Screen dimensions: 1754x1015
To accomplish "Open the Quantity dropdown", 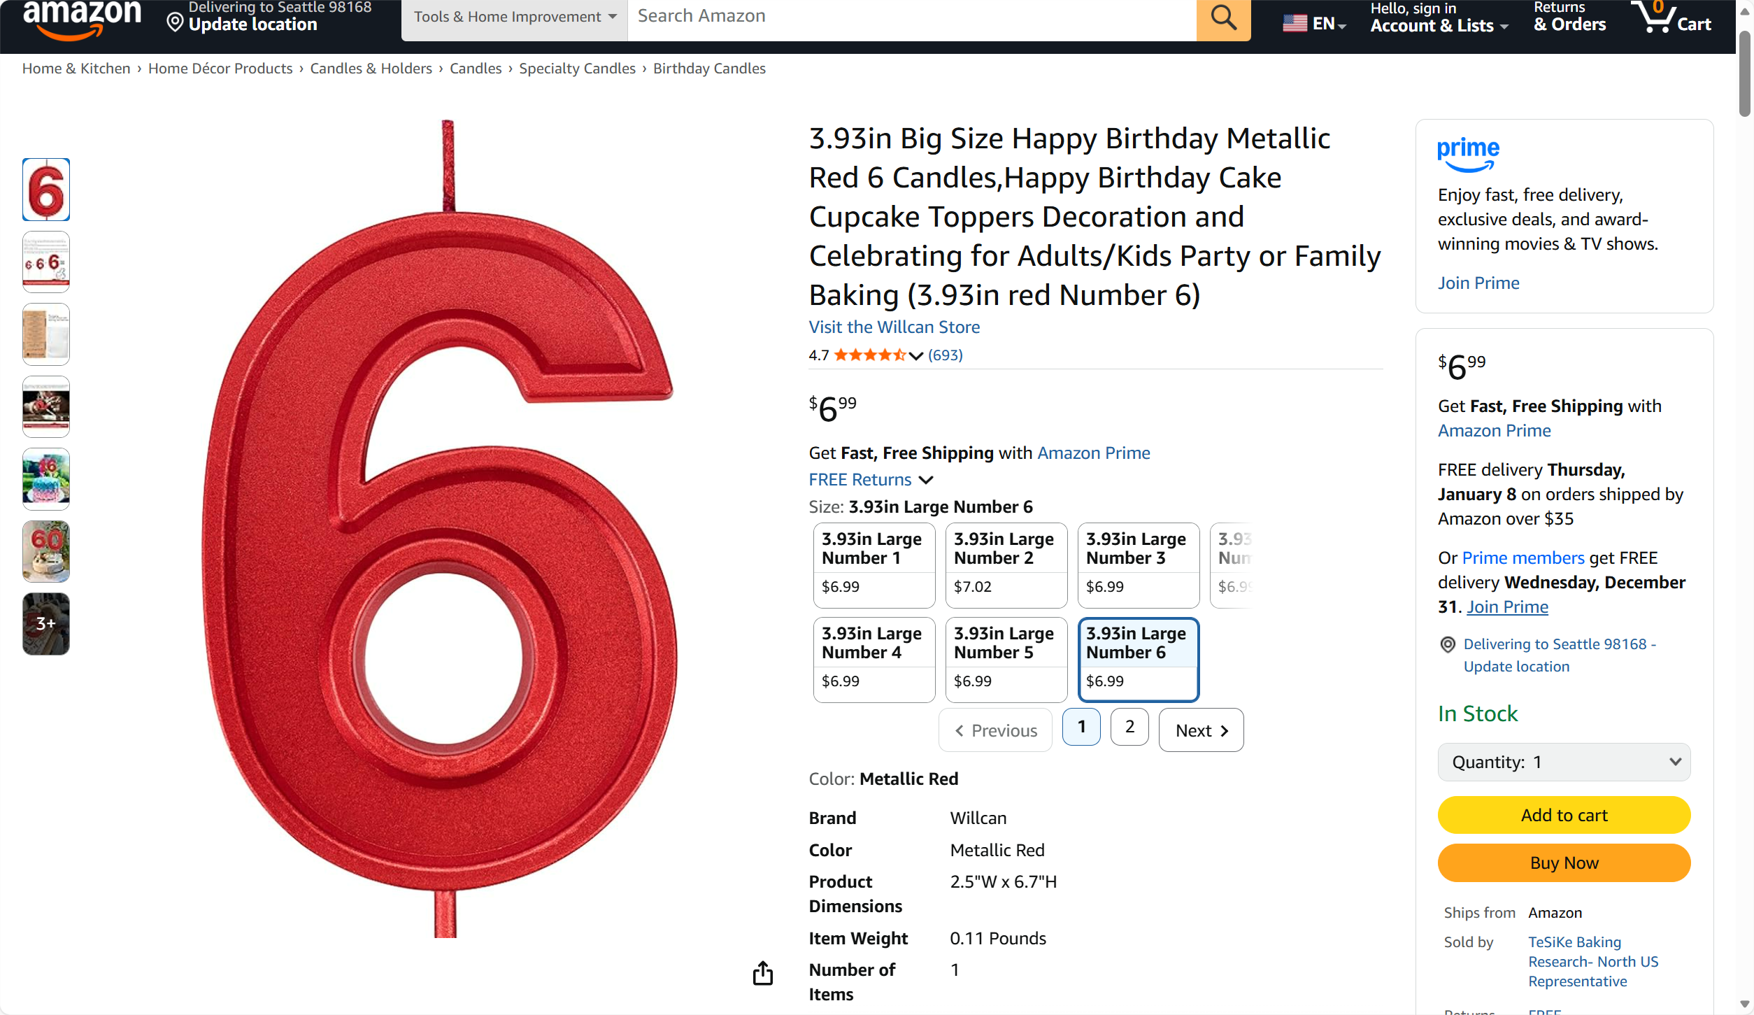I will point(1564,762).
